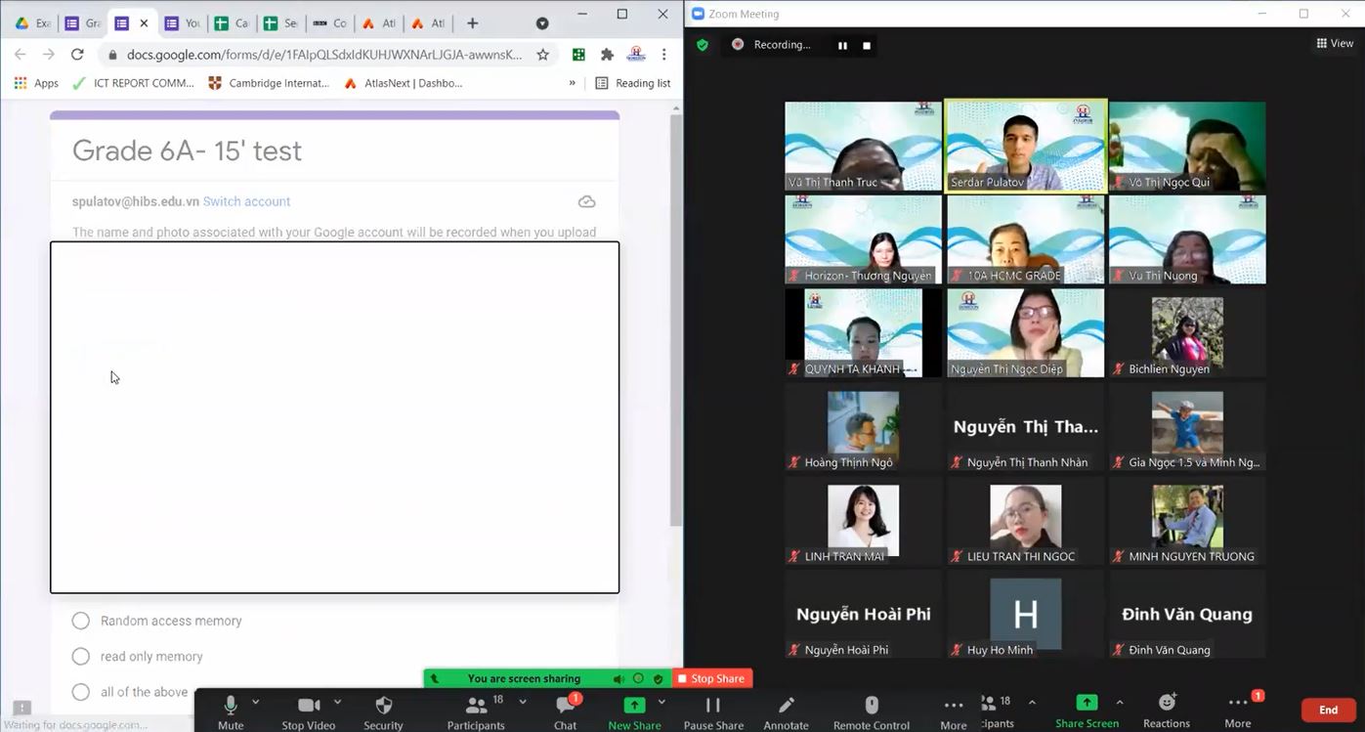This screenshot has height=732, width=1365.
Task: Show more bookmarks with the chevron
Action: pos(573,83)
